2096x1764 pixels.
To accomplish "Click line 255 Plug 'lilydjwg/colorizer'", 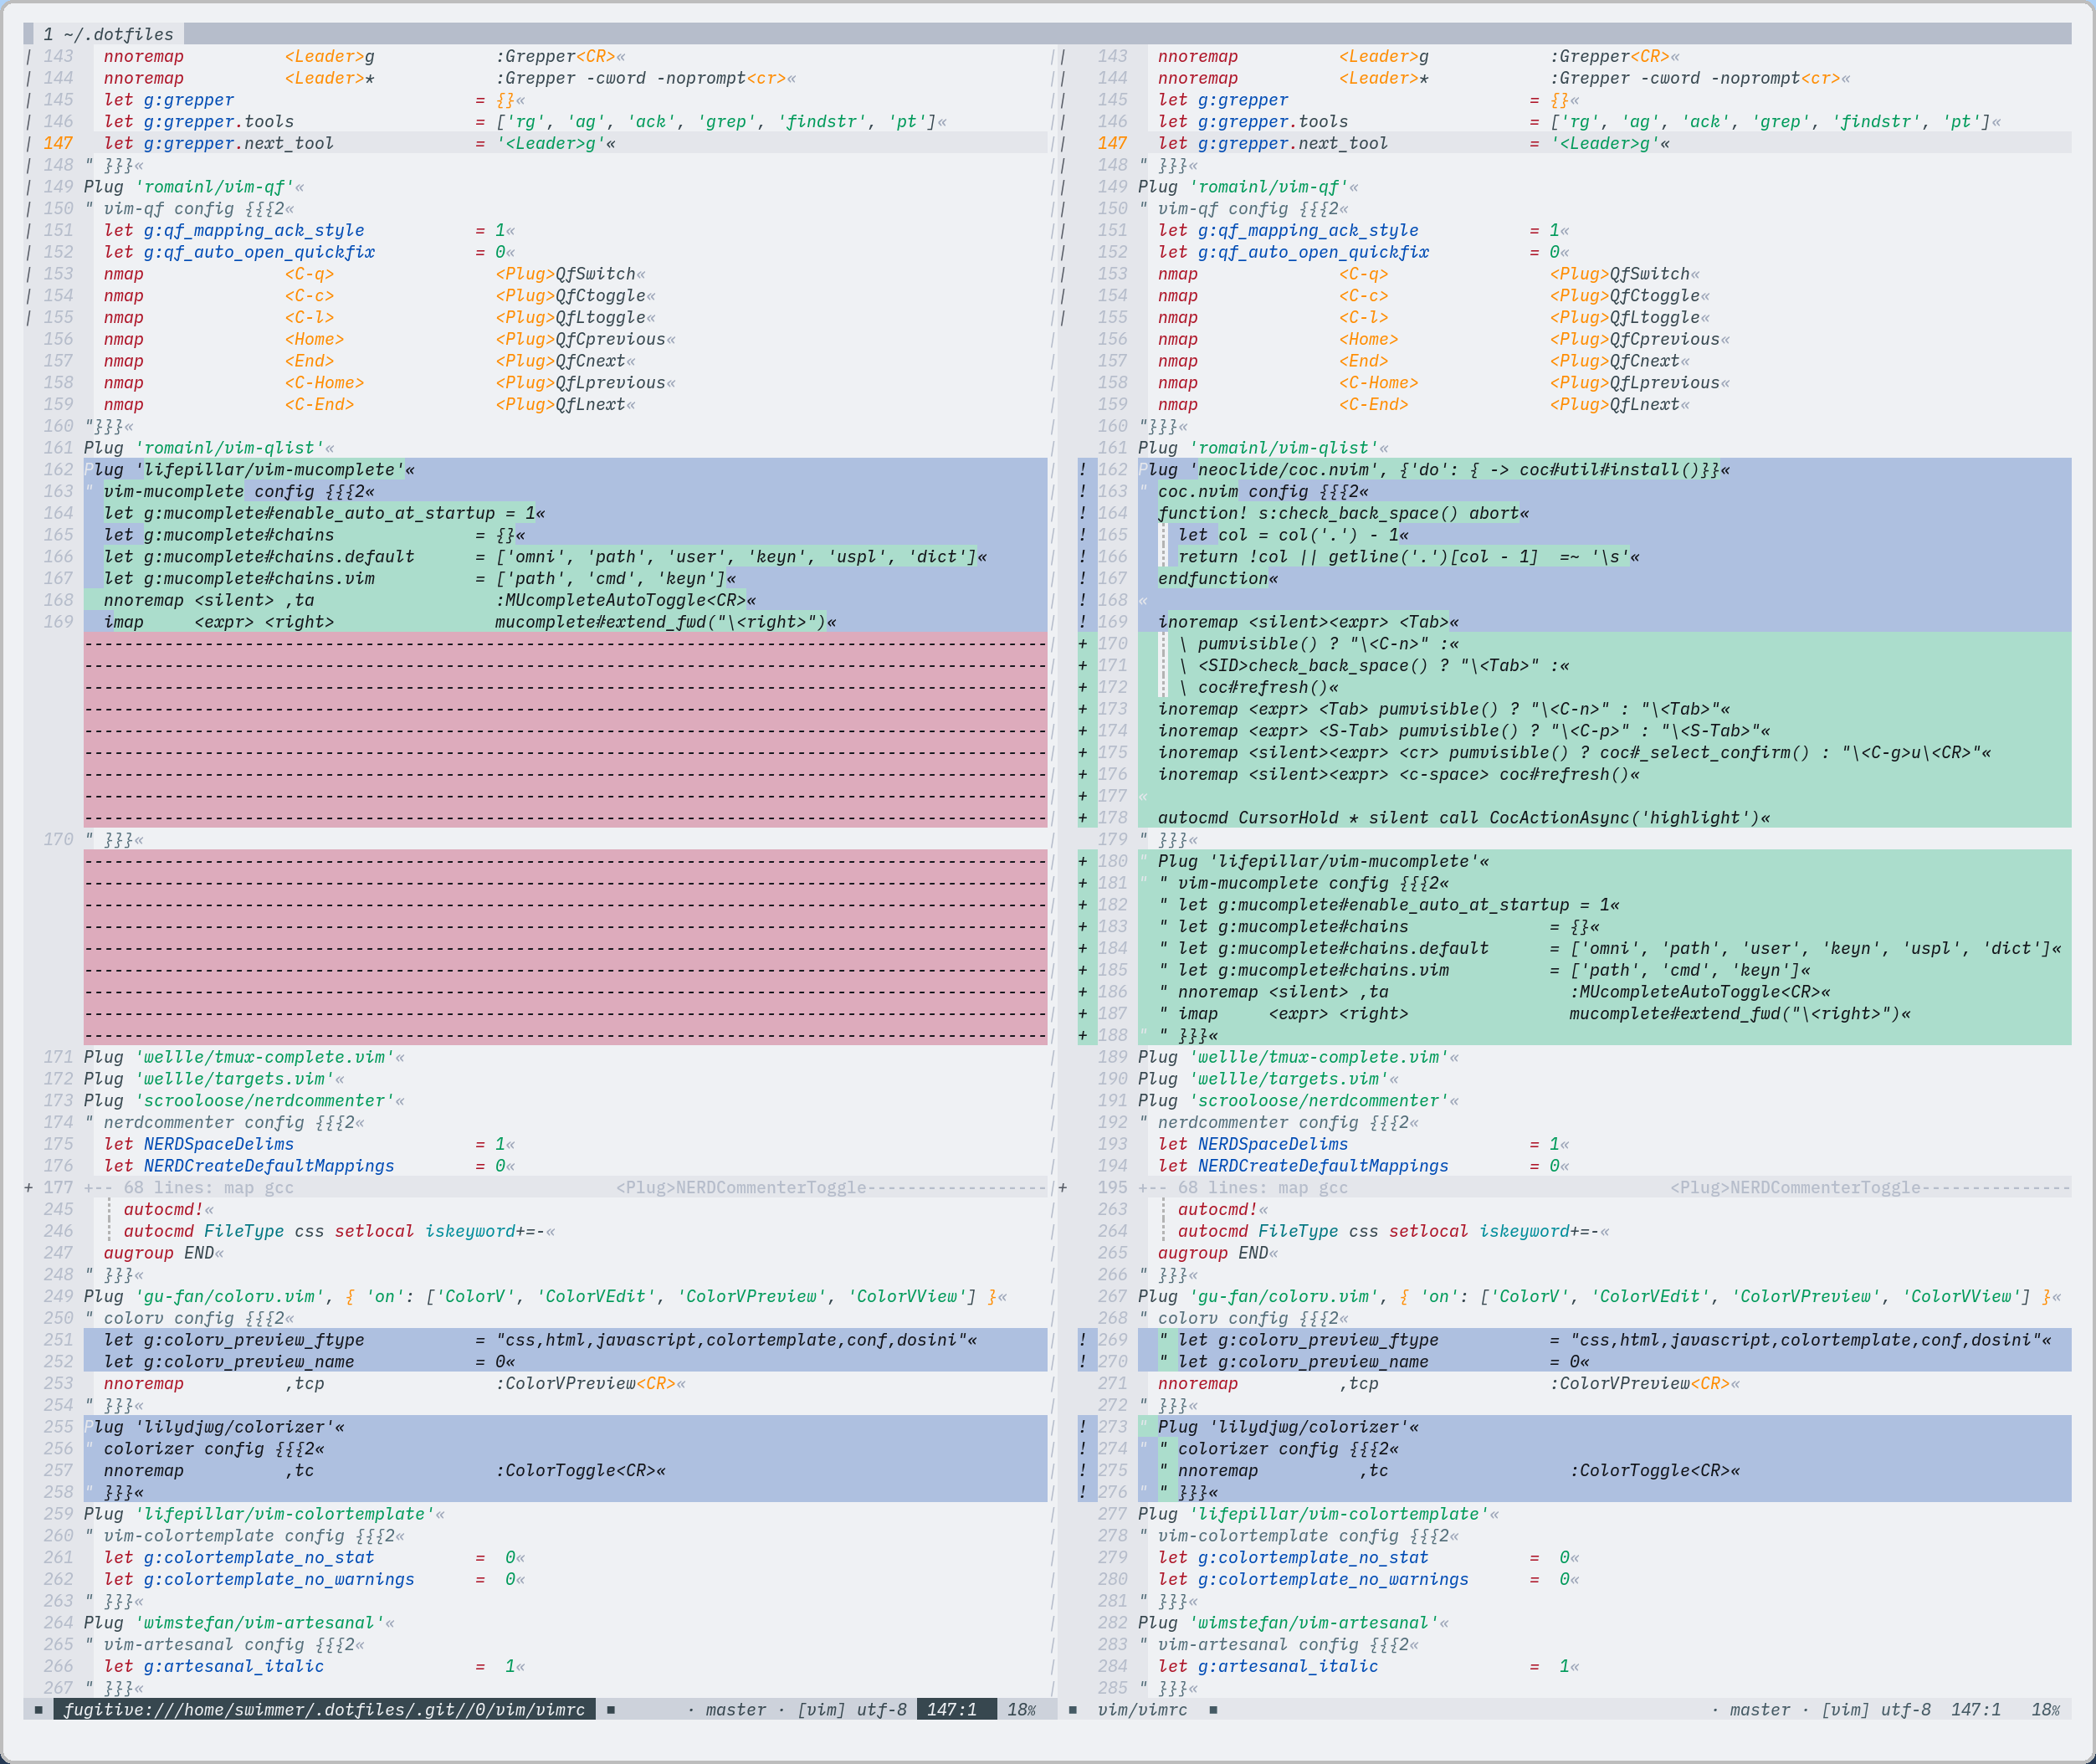I will (x=566, y=1427).
